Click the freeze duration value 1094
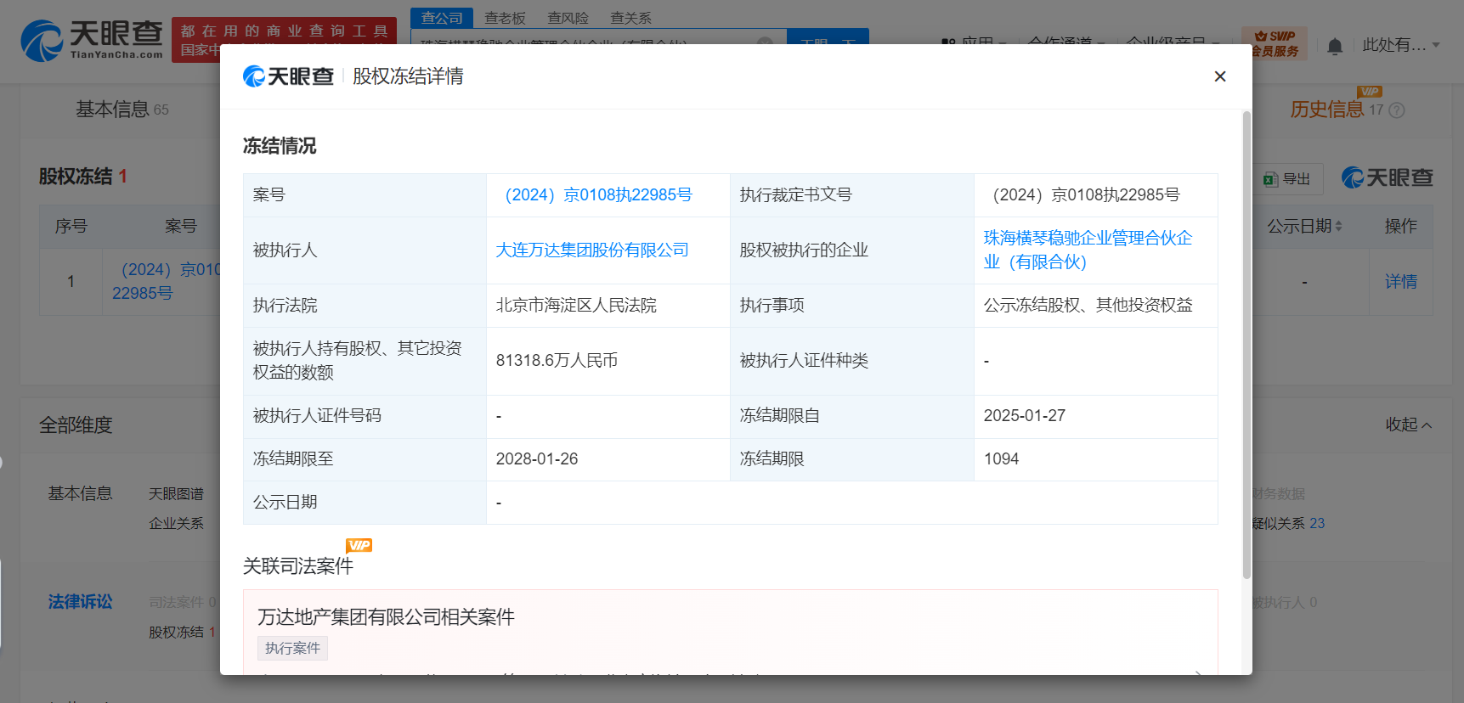 click(1001, 459)
